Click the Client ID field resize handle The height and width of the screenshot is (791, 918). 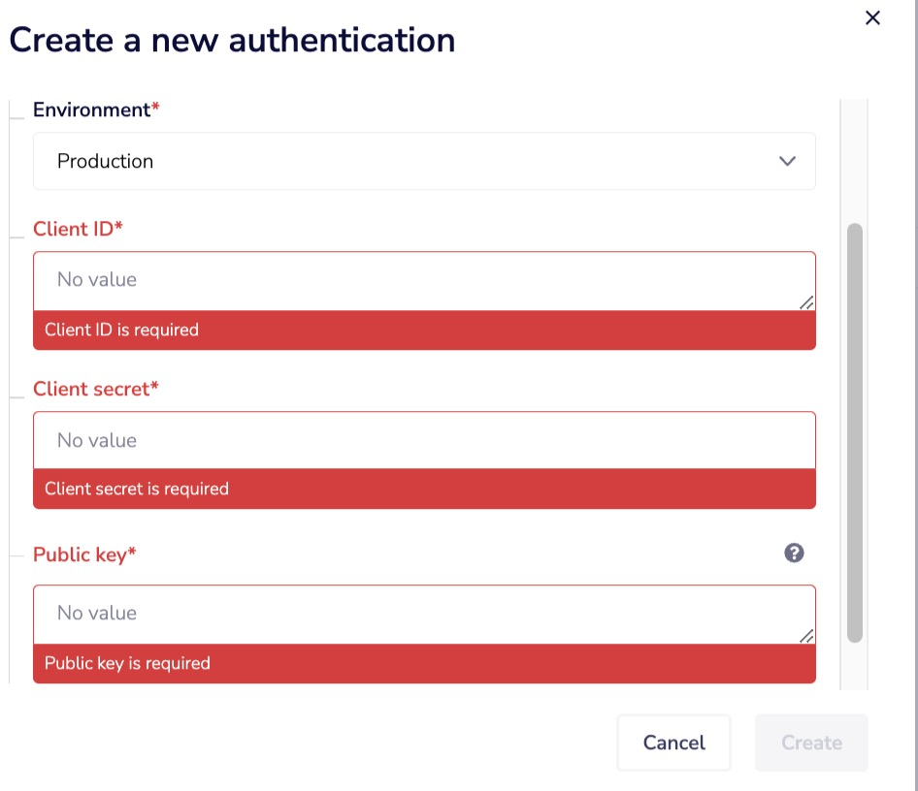coord(806,302)
